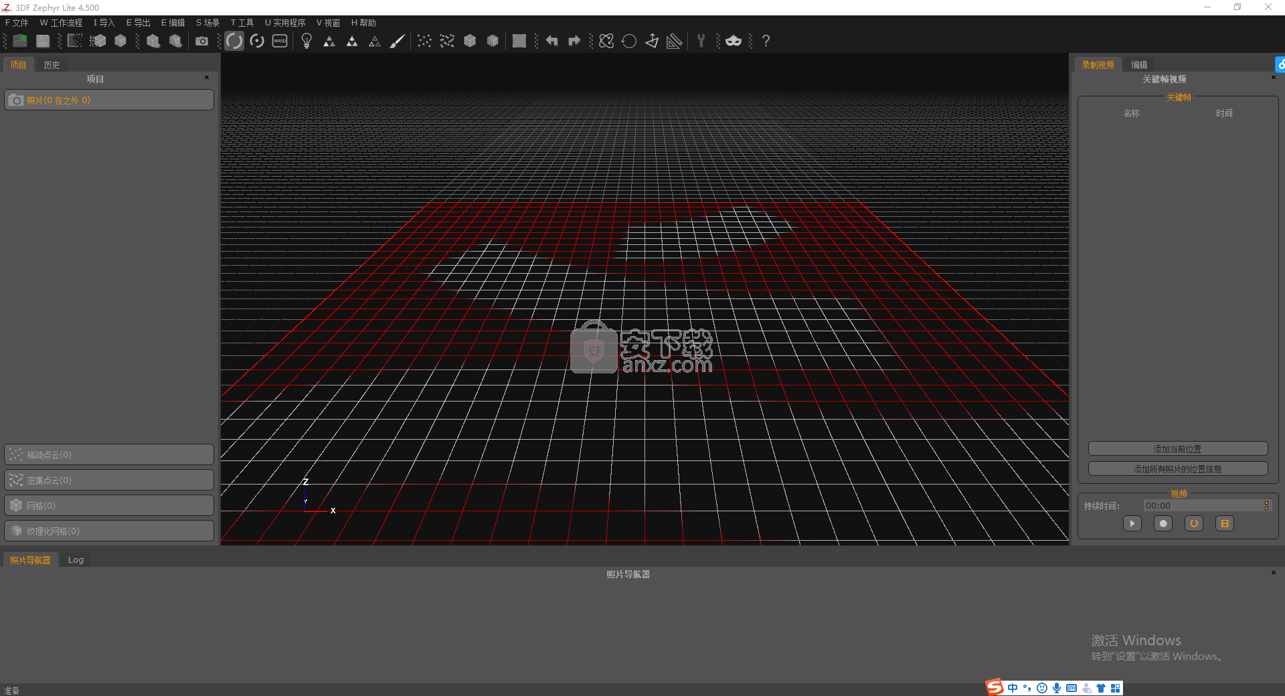This screenshot has height=696, width=1285.
Task: Toggle the light bulb lighting icon
Action: point(307,41)
